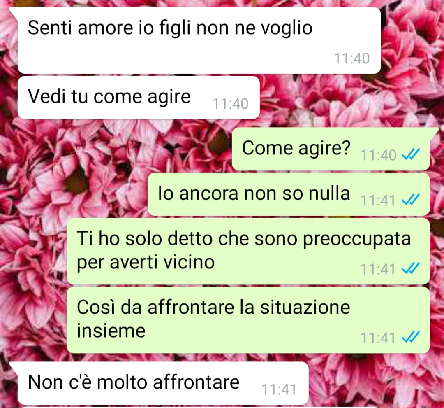Screen dimensions: 444x408
Task: Select message starting "Ti ho solo detto"
Action: 248,251
